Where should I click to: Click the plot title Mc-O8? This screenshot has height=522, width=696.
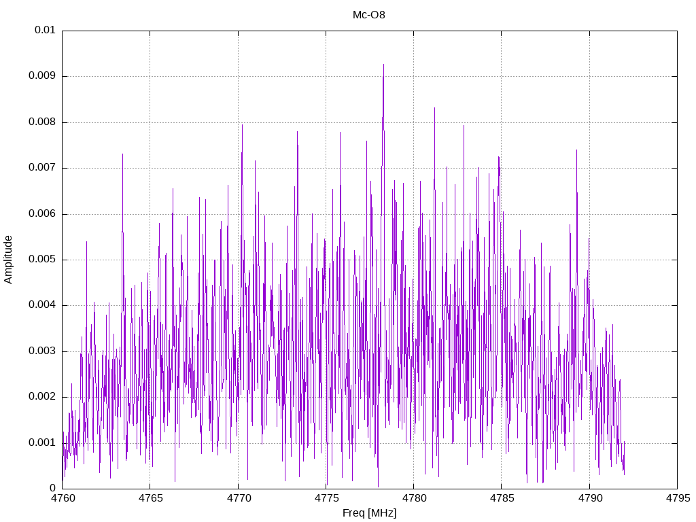(x=369, y=15)
